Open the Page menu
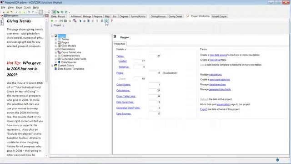This screenshot has height=164, width=291. [x=19, y=7]
